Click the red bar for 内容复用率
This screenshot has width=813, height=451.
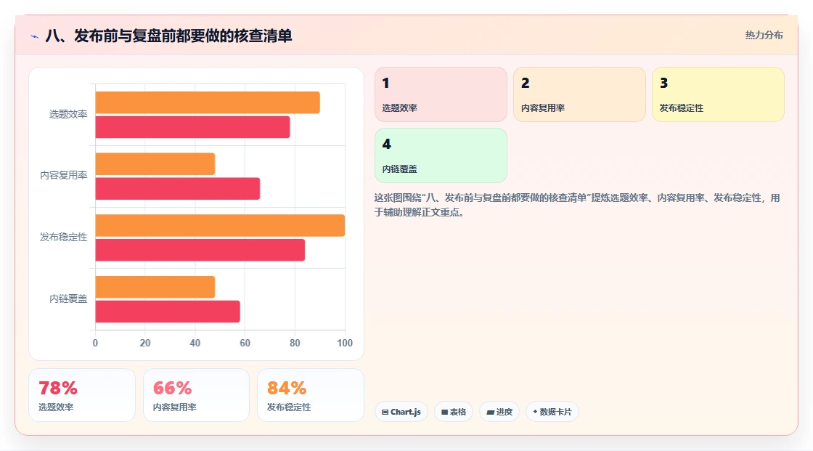click(x=177, y=188)
